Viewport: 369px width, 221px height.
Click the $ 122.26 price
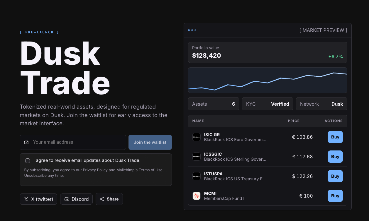[302, 176]
